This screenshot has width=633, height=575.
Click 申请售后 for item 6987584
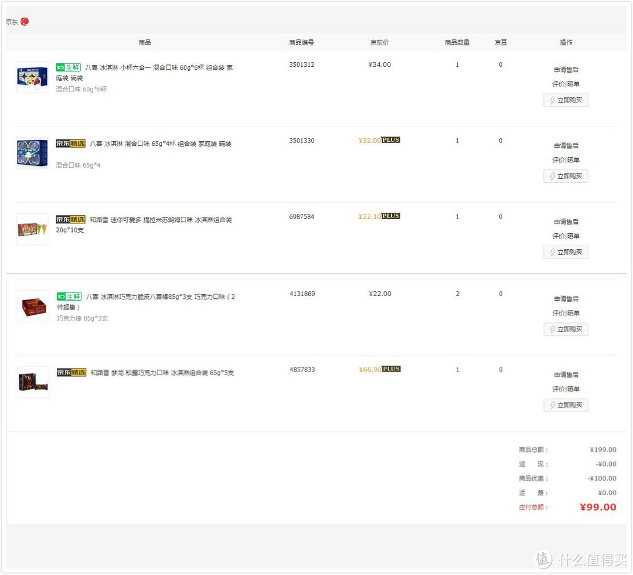click(x=566, y=222)
